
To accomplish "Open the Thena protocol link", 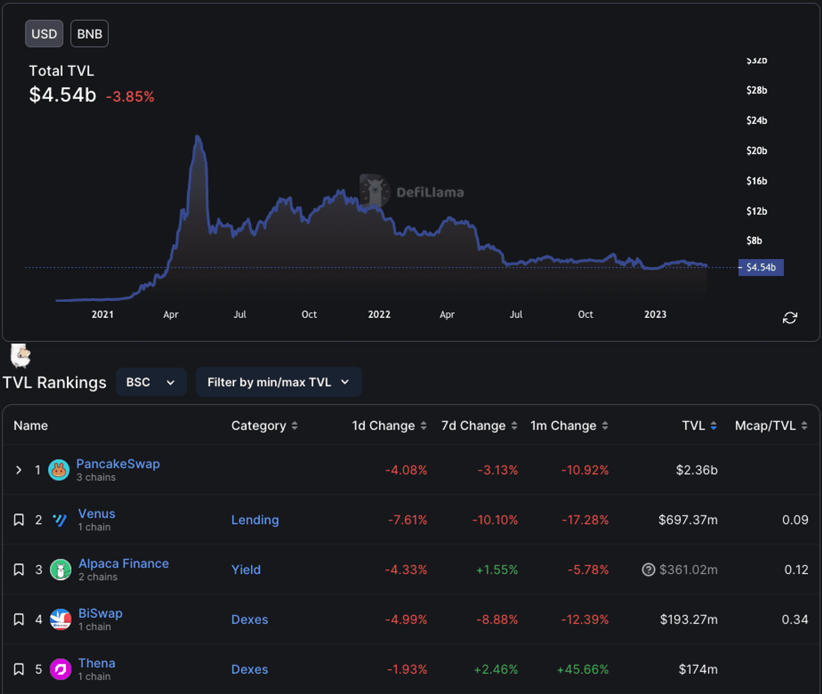I will tap(97, 663).
